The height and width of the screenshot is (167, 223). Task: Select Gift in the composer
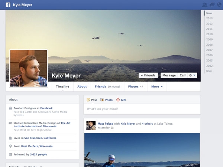point(121,100)
